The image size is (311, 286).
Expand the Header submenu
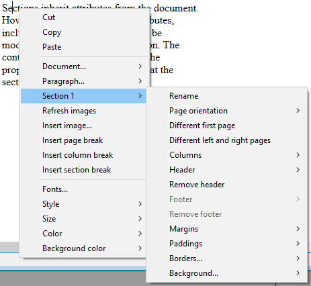click(x=226, y=170)
